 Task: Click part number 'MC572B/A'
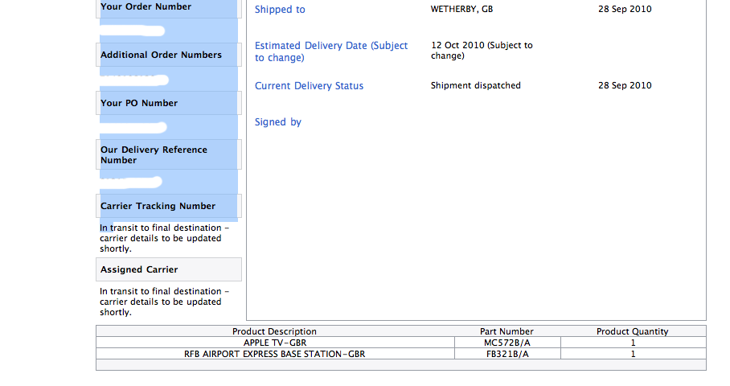[506, 343]
